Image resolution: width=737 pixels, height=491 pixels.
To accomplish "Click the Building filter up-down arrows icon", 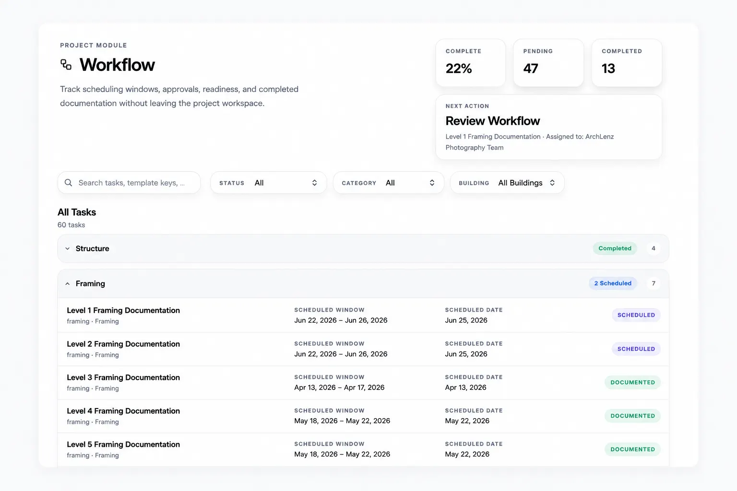I will [x=552, y=183].
